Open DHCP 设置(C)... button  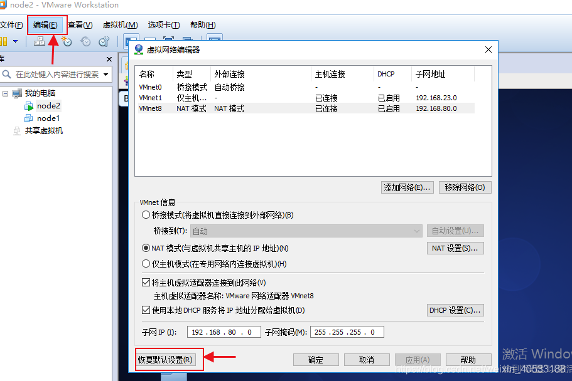point(455,310)
